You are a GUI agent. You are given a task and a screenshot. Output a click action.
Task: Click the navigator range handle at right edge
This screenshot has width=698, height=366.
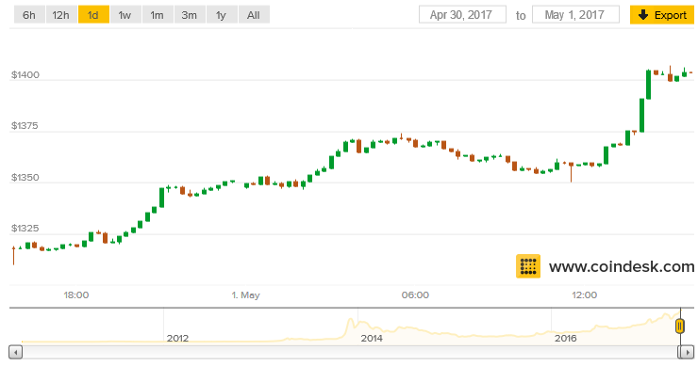pyautogui.click(x=680, y=326)
